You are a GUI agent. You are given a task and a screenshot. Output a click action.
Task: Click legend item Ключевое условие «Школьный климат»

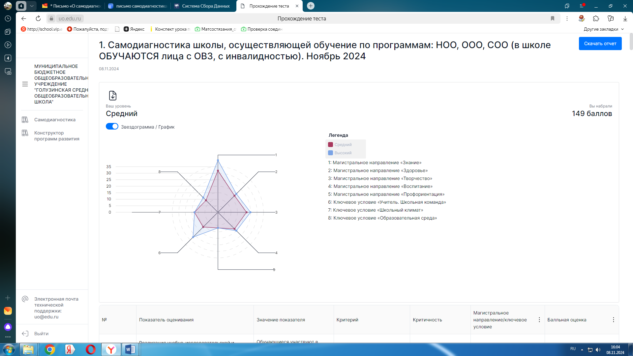pyautogui.click(x=376, y=210)
